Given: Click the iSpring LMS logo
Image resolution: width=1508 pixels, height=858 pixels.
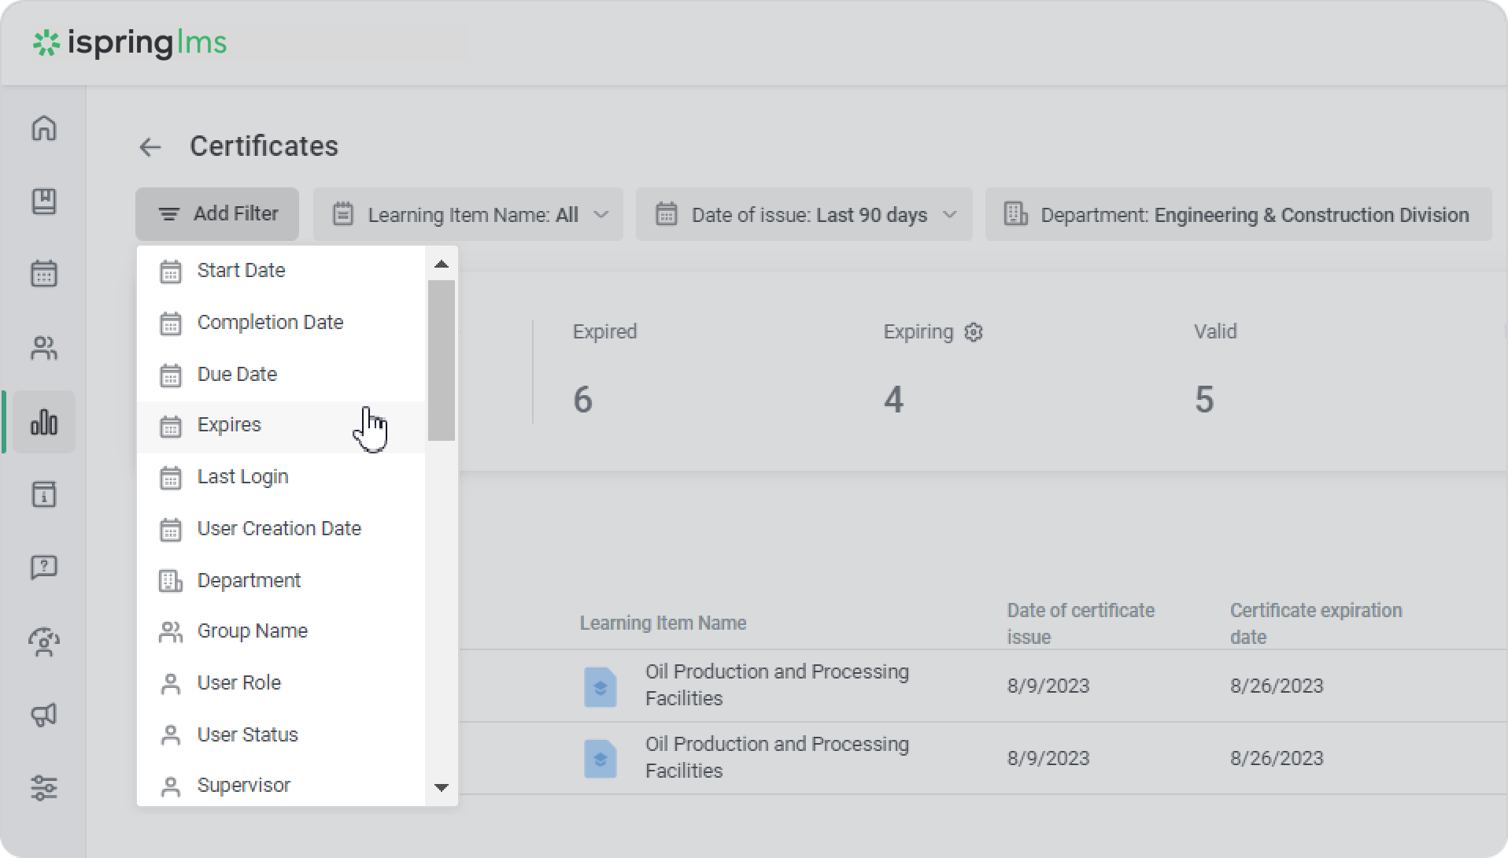Looking at the screenshot, I should [x=130, y=43].
